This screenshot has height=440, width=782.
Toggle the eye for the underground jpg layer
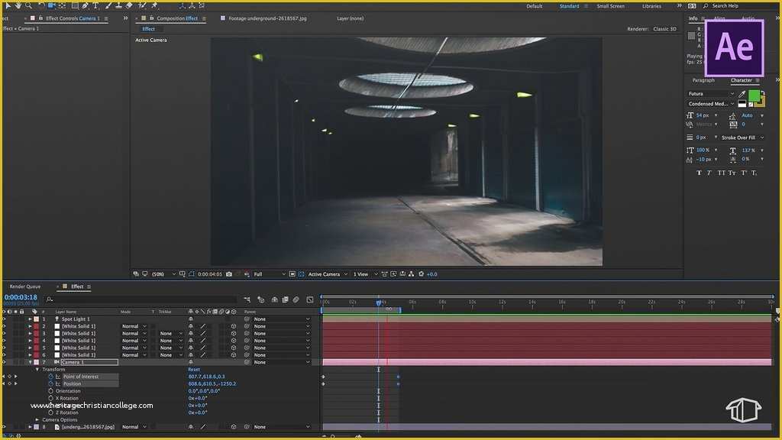[x=4, y=427]
